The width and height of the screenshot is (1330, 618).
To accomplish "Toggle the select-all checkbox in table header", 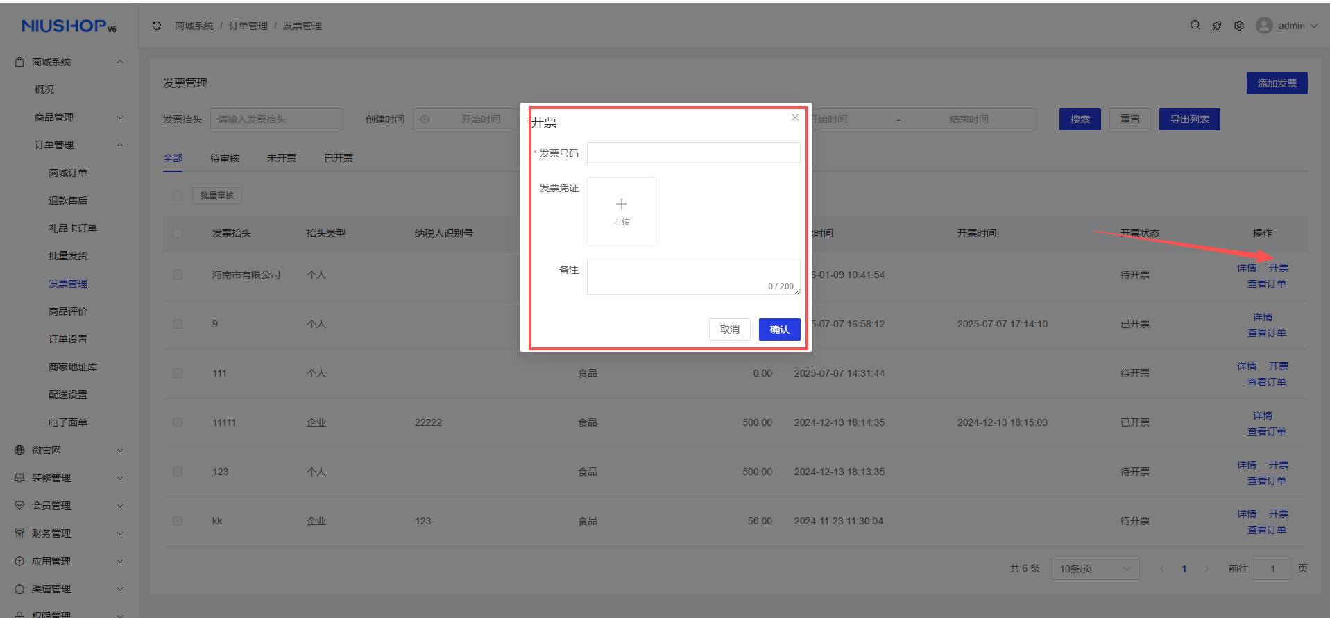I will click(178, 233).
